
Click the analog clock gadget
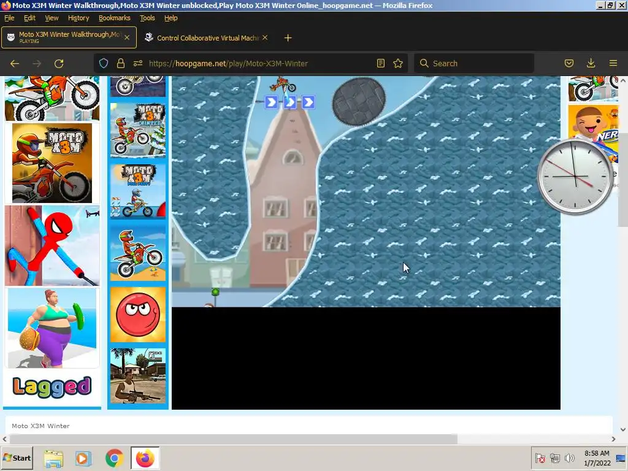[x=575, y=176]
